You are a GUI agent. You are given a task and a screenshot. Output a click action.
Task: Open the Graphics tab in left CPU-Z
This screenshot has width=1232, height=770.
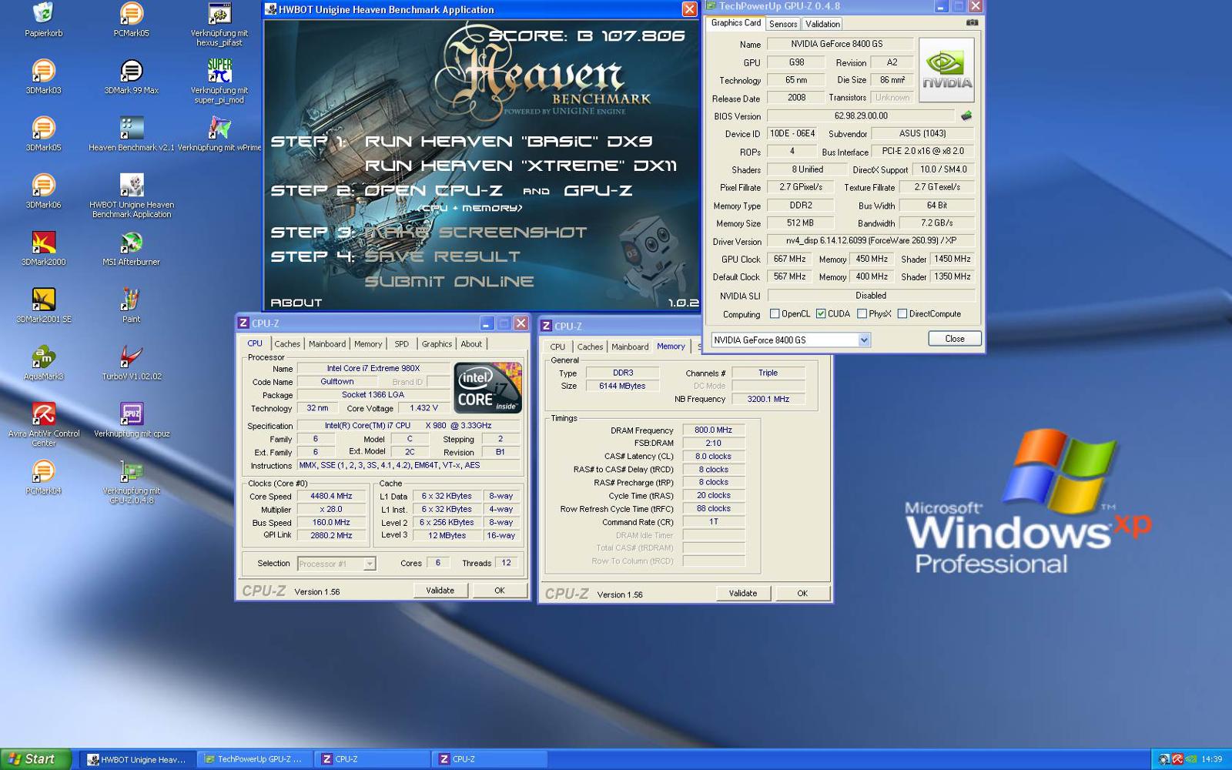click(437, 344)
